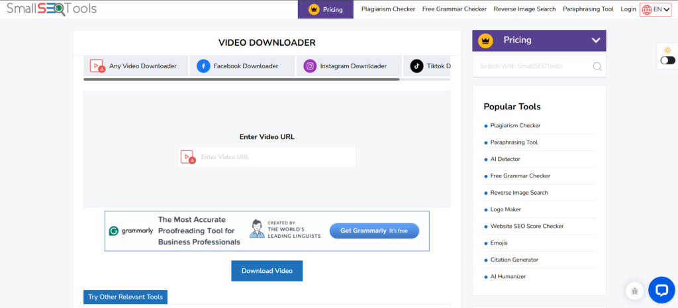
Task: Switch to Instagram Downloader tab
Action: tap(349, 66)
